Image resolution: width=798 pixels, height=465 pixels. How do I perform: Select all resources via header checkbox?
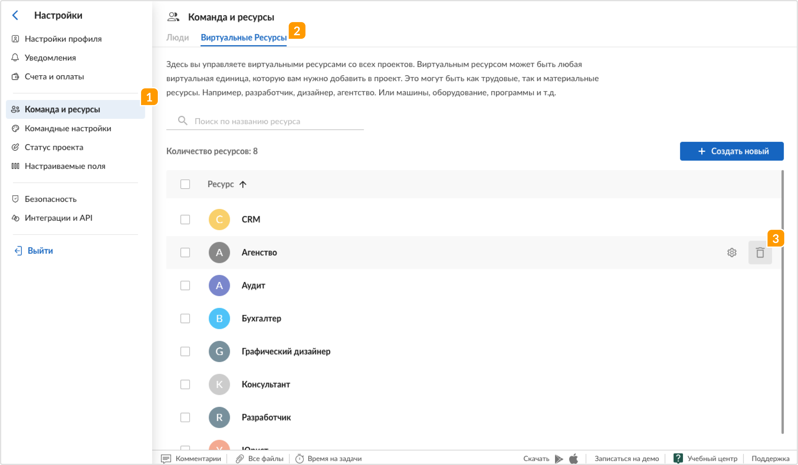pos(185,184)
